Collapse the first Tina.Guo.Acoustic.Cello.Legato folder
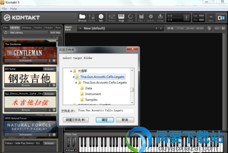The image size is (228, 153). pos(73,77)
